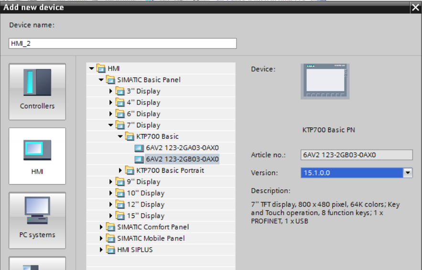The width and height of the screenshot is (422, 270).
Task: Click the 6AV2 123-2GB03-0AX0 panel icon
Action: [x=139, y=159]
